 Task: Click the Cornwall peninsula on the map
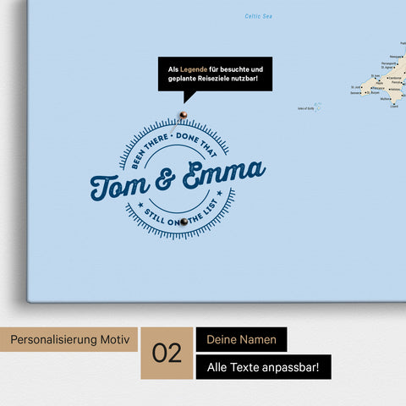click(x=387, y=82)
